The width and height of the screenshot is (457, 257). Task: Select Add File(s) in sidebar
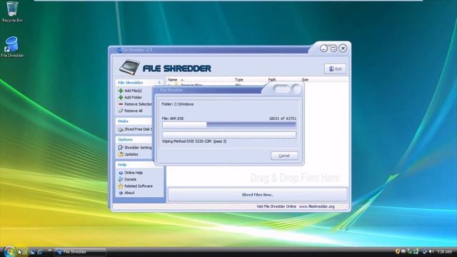(133, 91)
